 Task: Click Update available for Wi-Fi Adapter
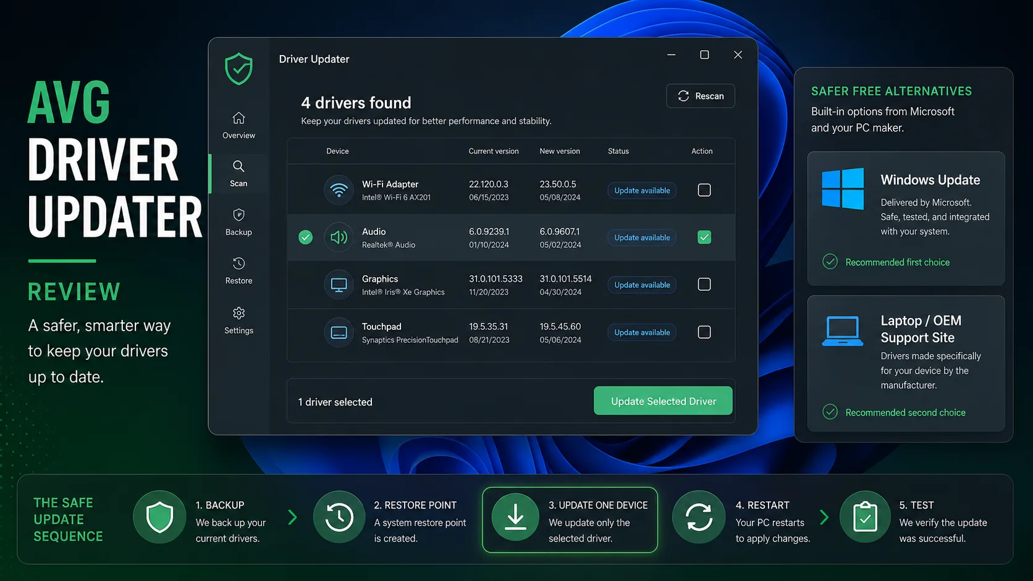(642, 190)
